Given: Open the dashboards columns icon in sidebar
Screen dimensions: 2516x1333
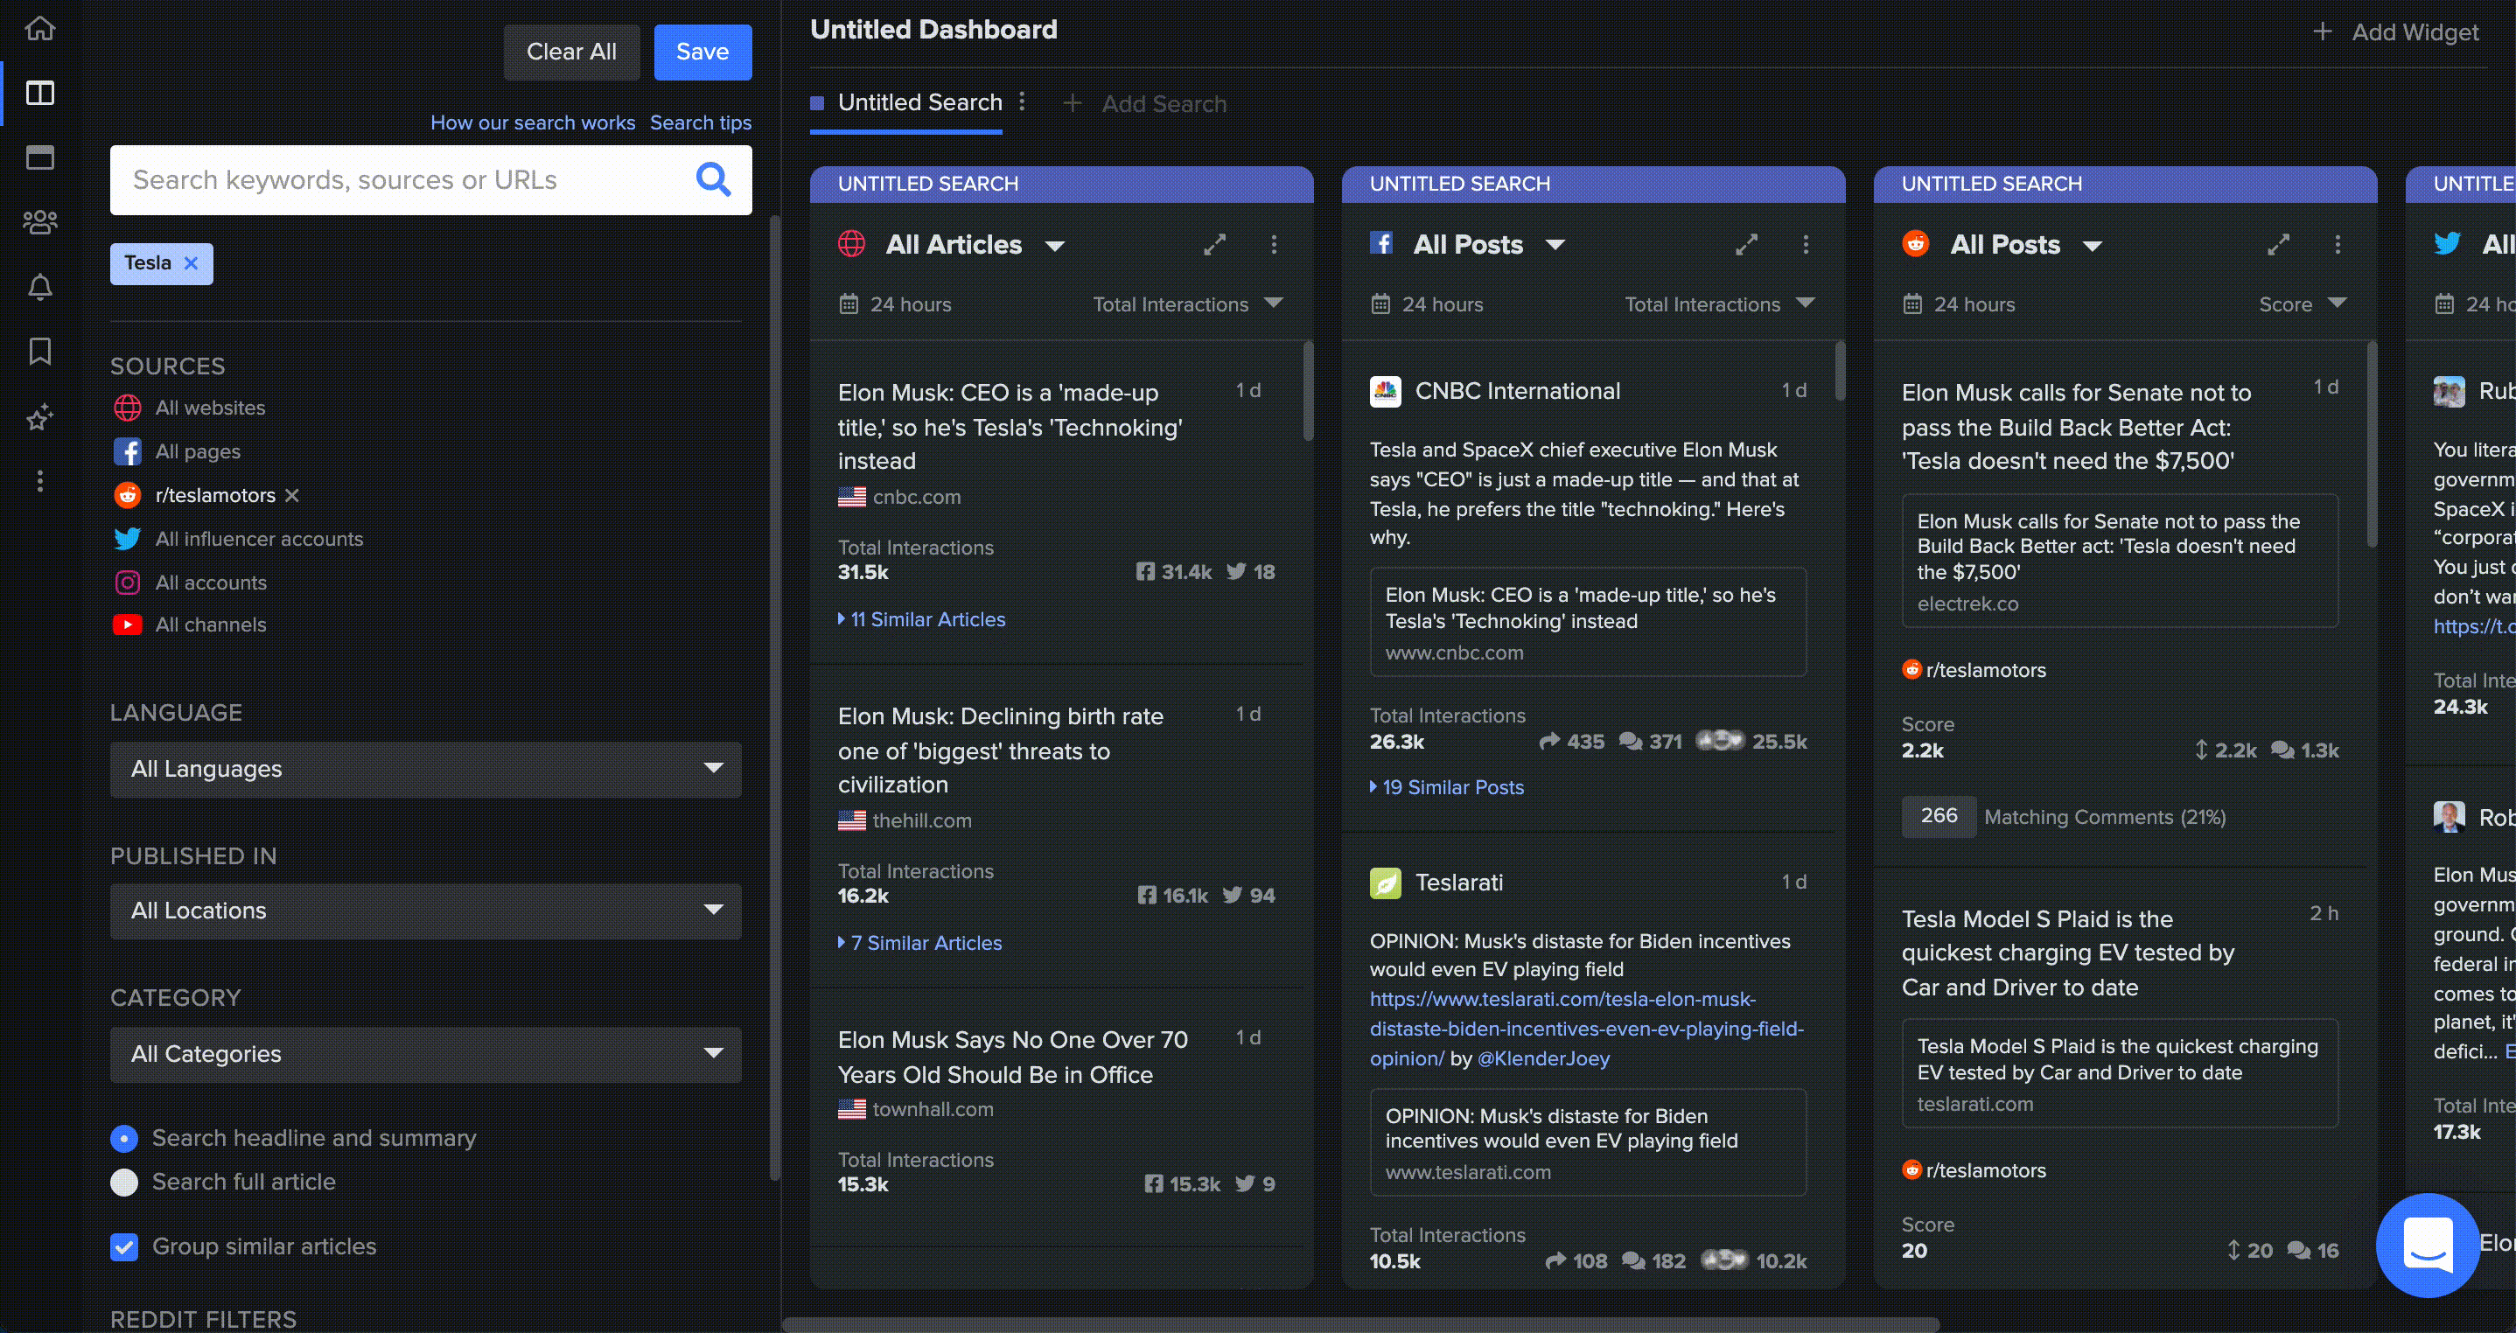Looking at the screenshot, I should [40, 93].
